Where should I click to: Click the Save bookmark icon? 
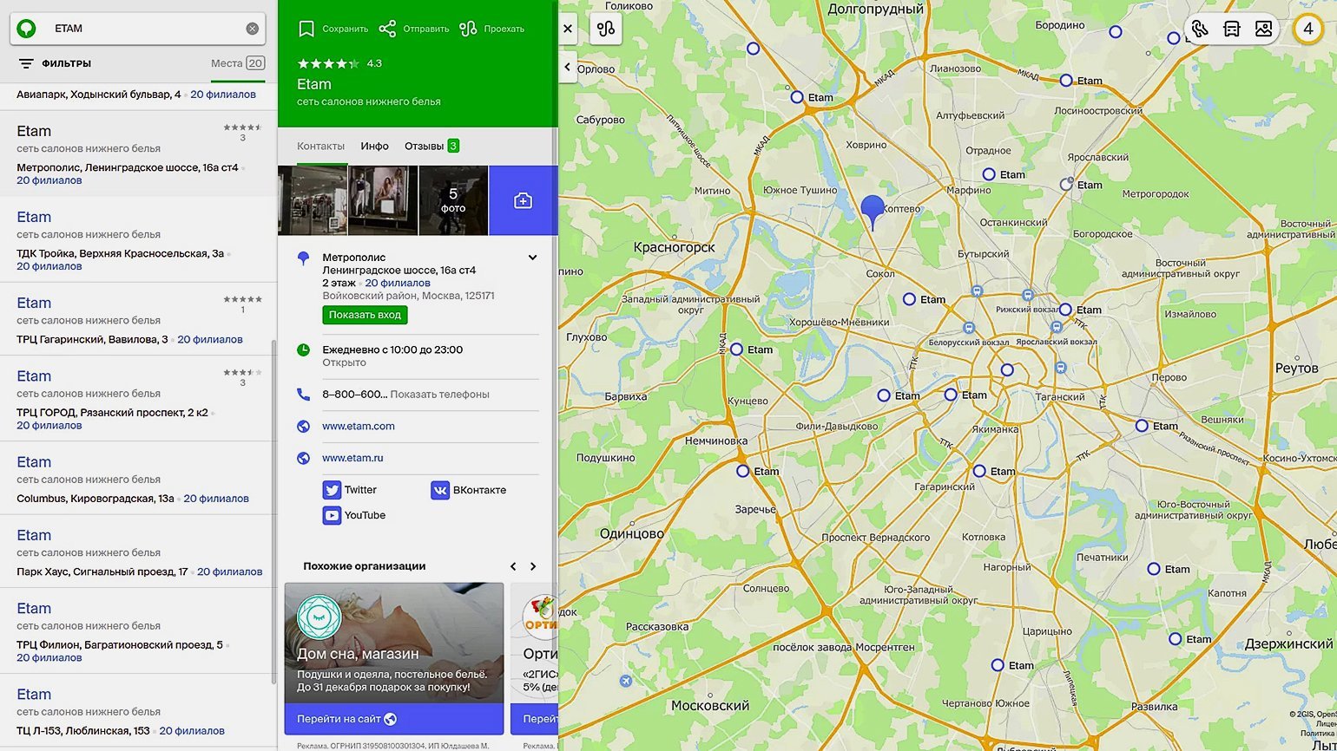306,29
